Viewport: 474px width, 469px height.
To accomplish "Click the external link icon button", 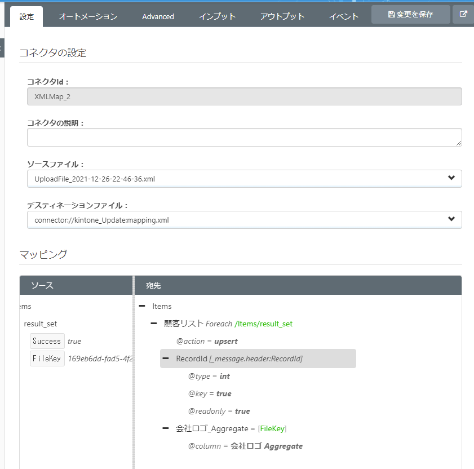I will point(463,15).
